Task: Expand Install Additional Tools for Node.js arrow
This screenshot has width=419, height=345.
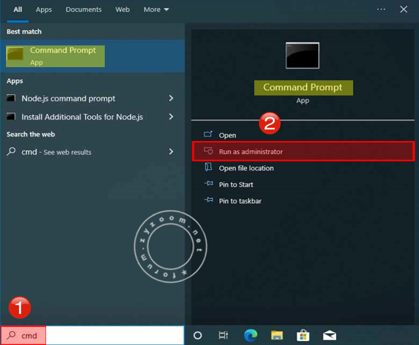Action: [x=171, y=117]
